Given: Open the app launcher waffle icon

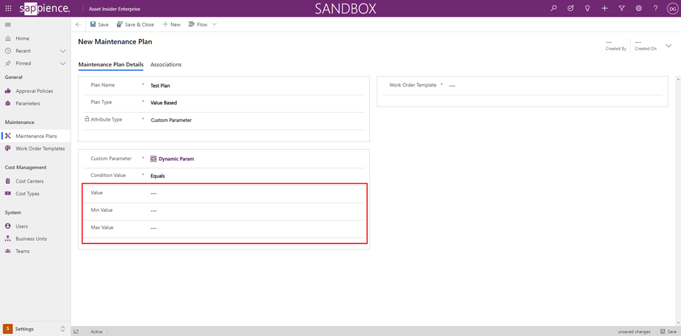Looking at the screenshot, I should point(8,9).
